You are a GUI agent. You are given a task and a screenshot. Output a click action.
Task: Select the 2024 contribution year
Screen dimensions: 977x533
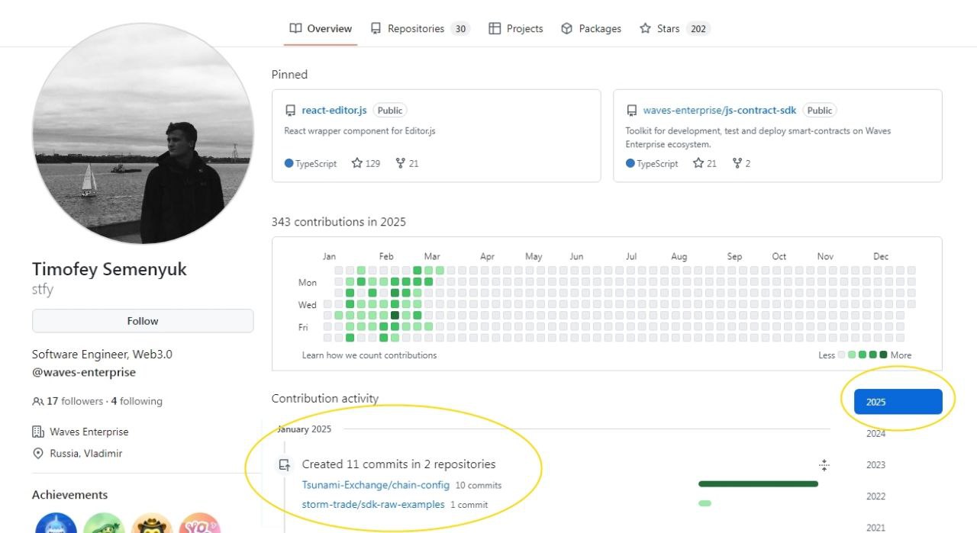(876, 434)
